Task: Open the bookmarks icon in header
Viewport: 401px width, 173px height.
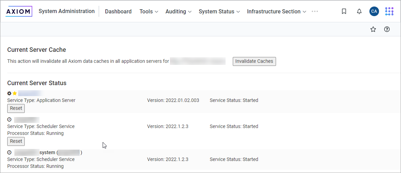Action: (344, 11)
